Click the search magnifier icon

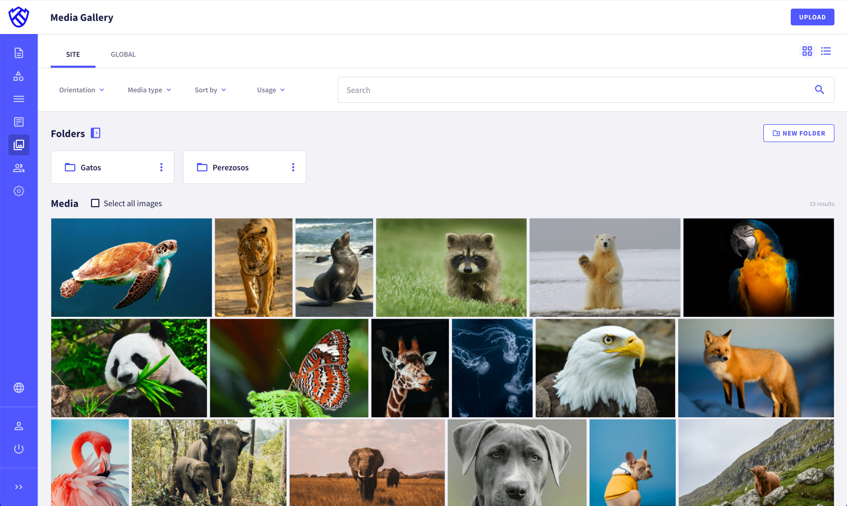(819, 90)
